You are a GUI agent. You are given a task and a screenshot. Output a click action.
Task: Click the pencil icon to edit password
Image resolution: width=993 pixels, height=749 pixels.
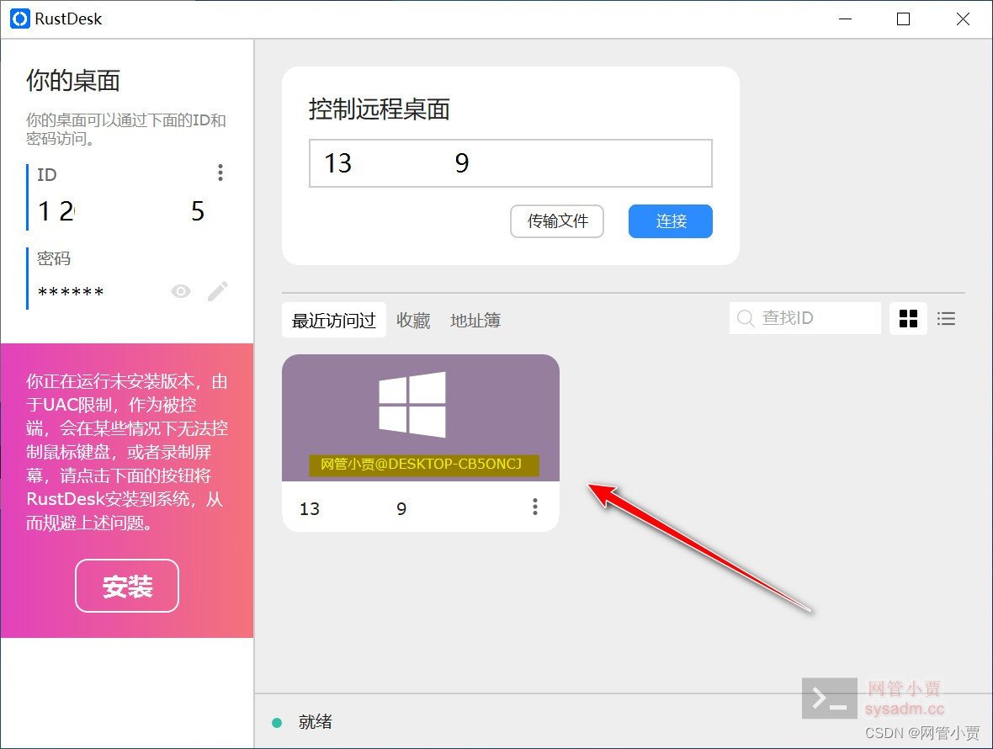coord(217,290)
